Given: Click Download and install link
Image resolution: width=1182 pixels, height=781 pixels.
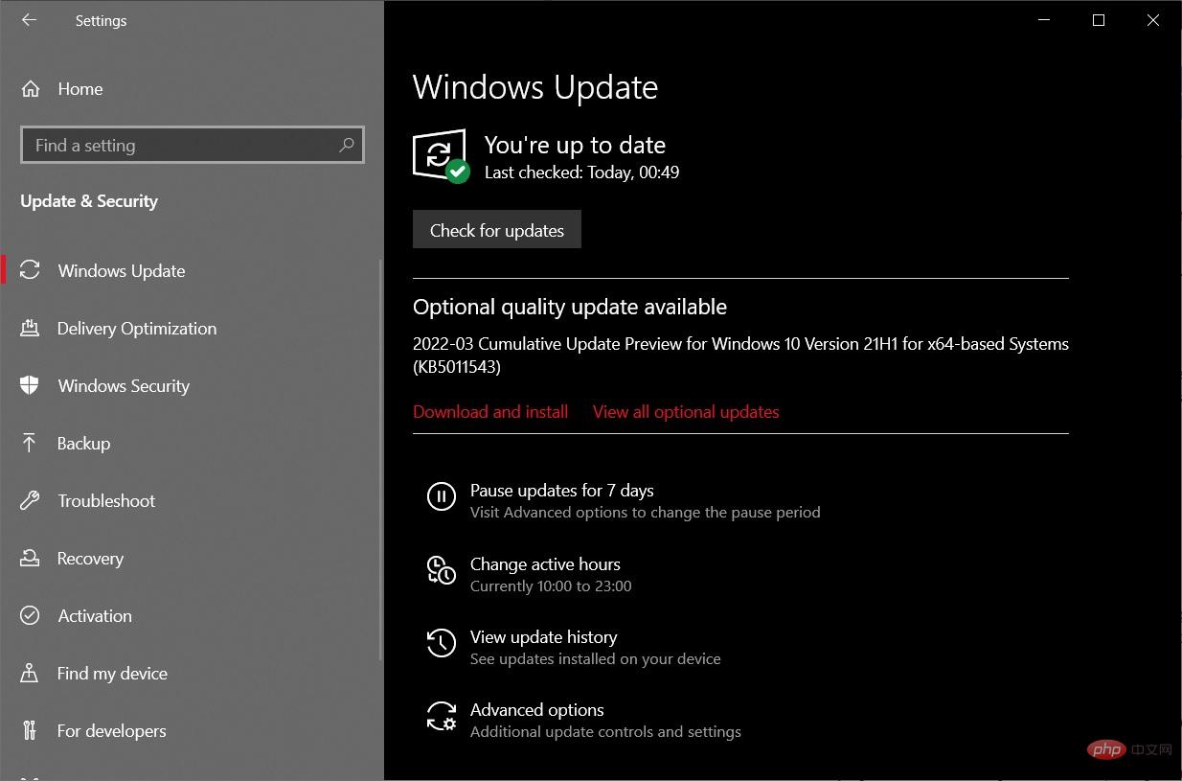Looking at the screenshot, I should pos(490,412).
